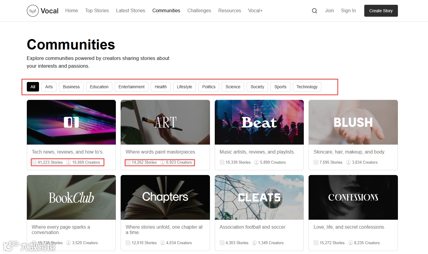428x254 pixels.
Task: Filter communities by Education
Action: tap(99, 87)
